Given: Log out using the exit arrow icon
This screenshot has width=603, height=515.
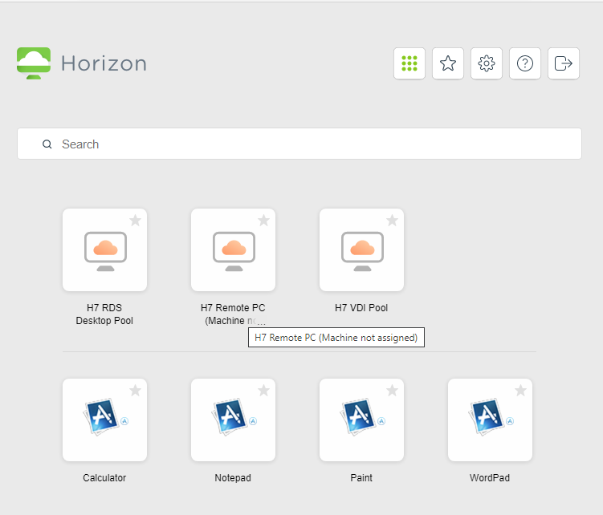Looking at the screenshot, I should [564, 63].
